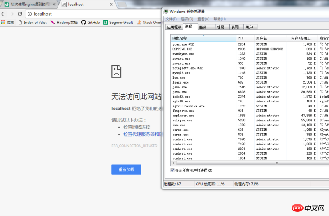The width and height of the screenshot is (329, 216).
Task: Open the 查看(V) menu in Task Manager
Action: click(x=203, y=19)
